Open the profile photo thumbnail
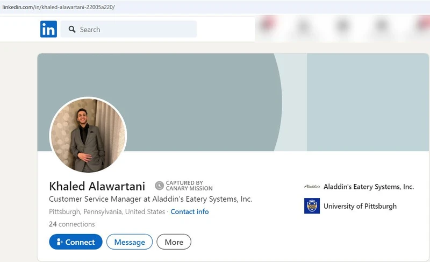 (88, 135)
